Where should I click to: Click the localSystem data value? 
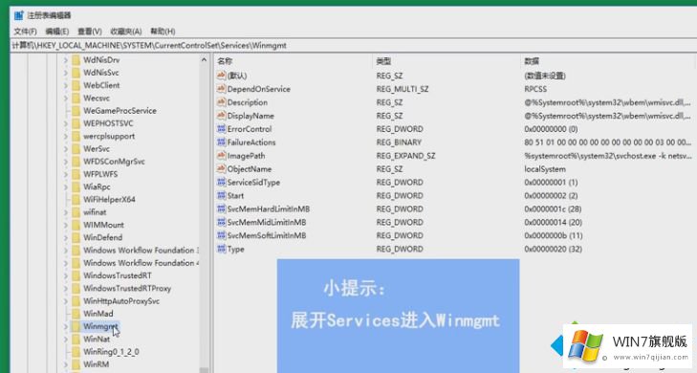coord(545,169)
